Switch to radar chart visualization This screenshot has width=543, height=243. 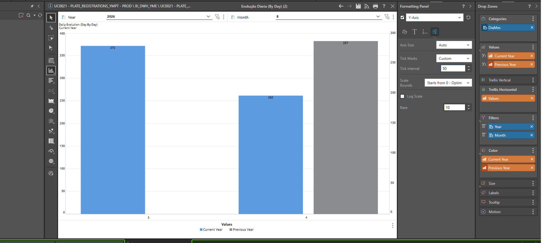(51, 121)
